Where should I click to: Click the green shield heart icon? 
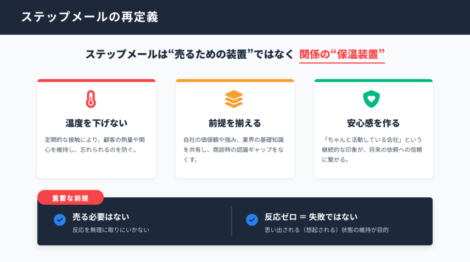point(371,98)
